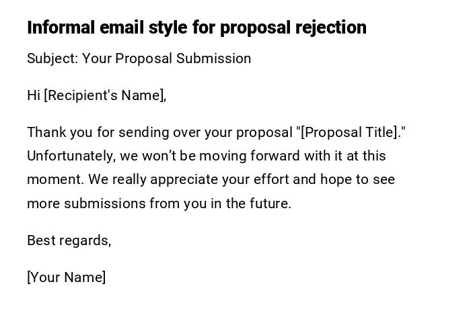The image size is (471, 319).
Task: Select the "[Proposal Title]" placeholder
Action: point(351,132)
